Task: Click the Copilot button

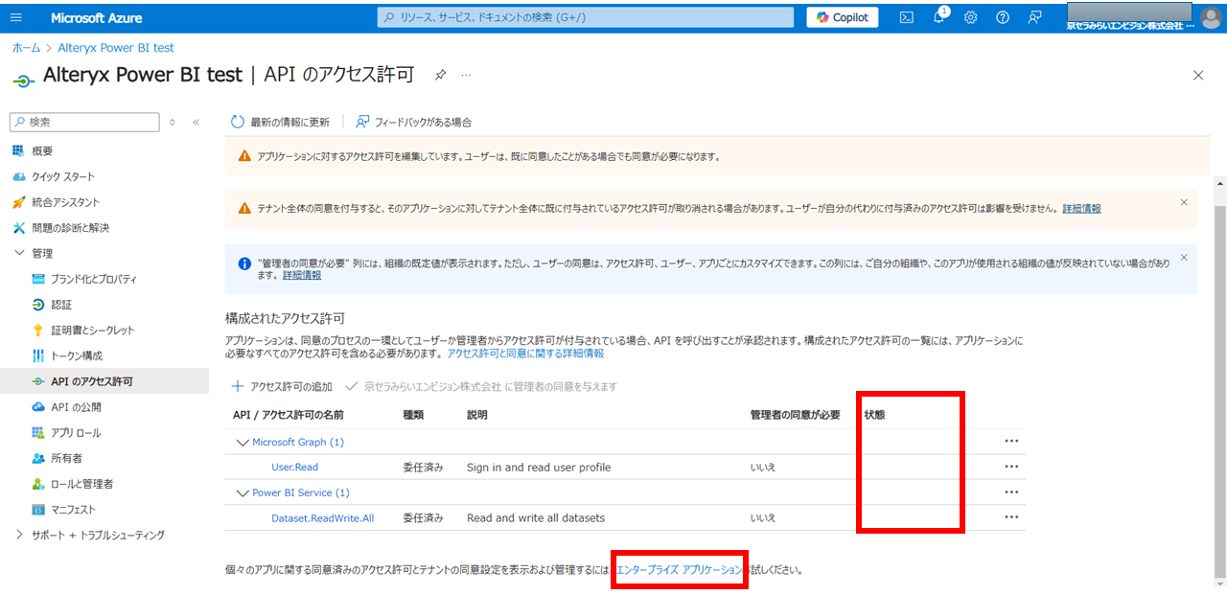Action: (x=843, y=17)
